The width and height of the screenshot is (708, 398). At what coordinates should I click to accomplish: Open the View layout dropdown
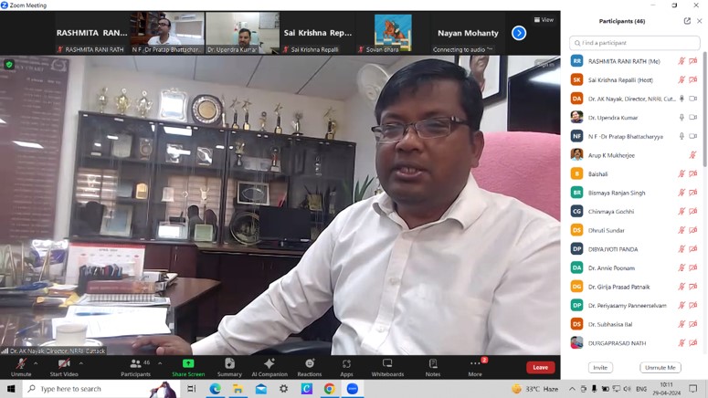(x=545, y=19)
